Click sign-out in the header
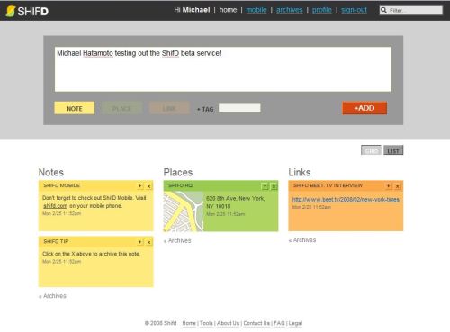This screenshot has width=450, height=332. (354, 10)
